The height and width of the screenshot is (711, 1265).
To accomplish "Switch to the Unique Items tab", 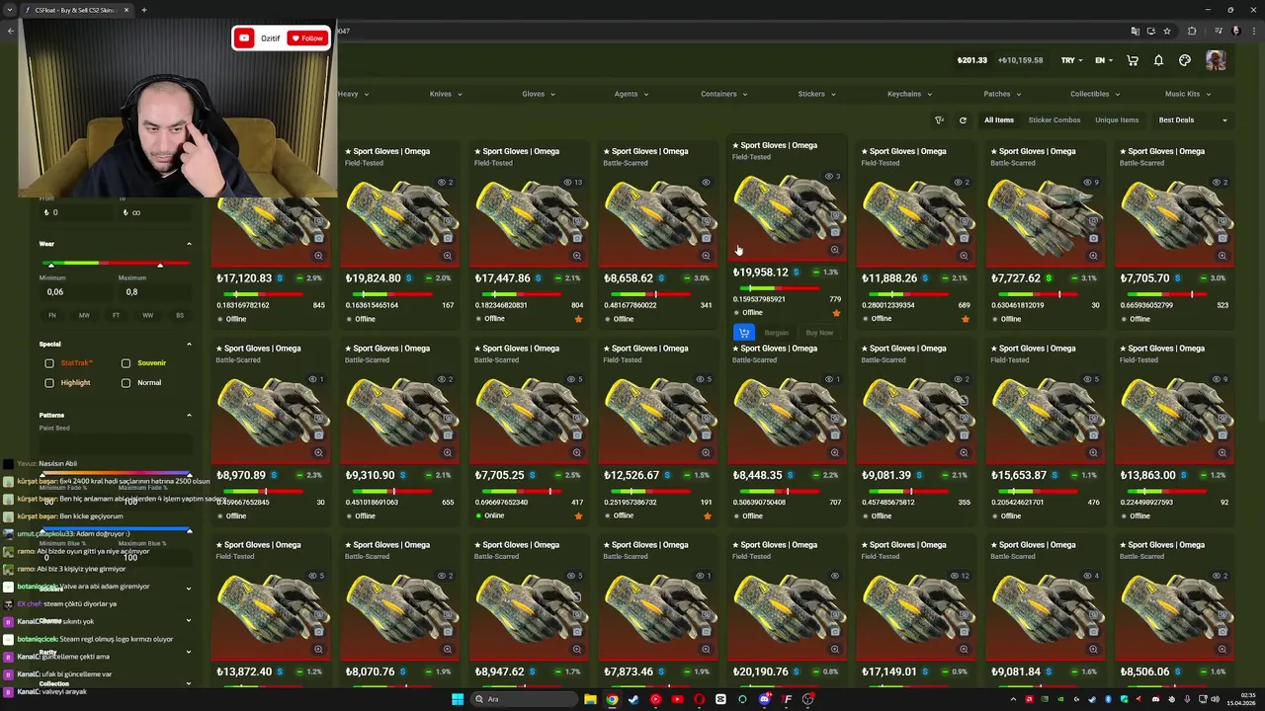I will [1117, 120].
